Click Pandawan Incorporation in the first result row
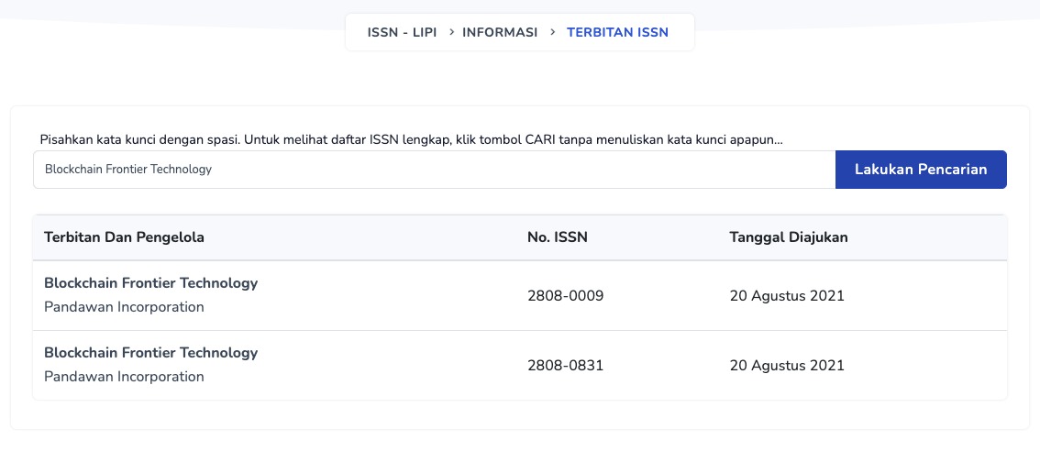 (124, 307)
